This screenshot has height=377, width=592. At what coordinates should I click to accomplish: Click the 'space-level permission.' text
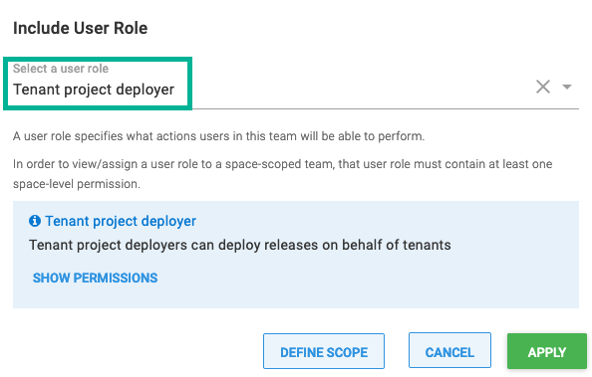click(77, 184)
